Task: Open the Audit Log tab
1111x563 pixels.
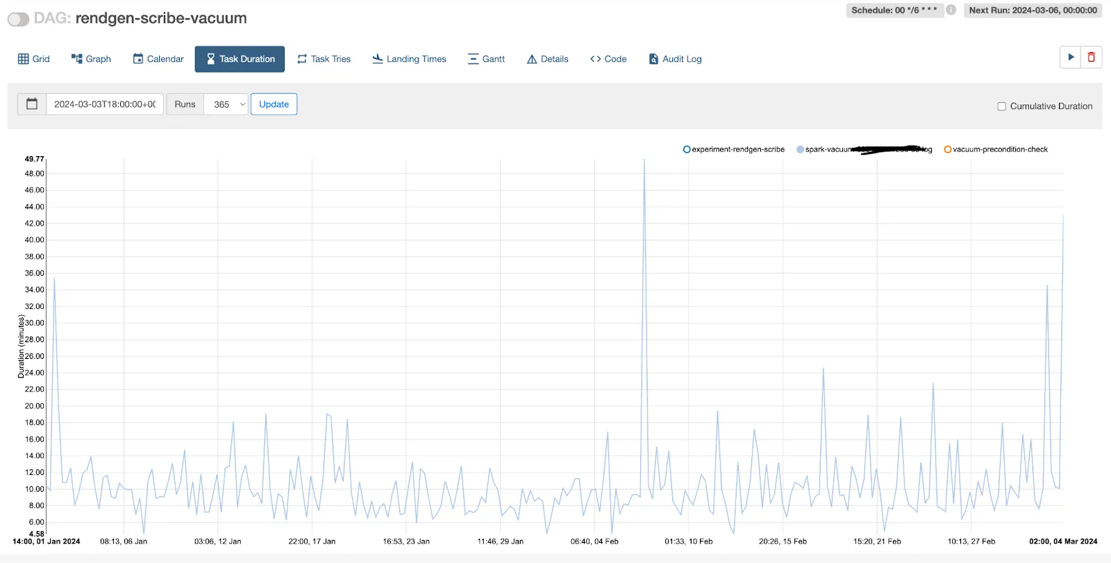Action: click(675, 59)
